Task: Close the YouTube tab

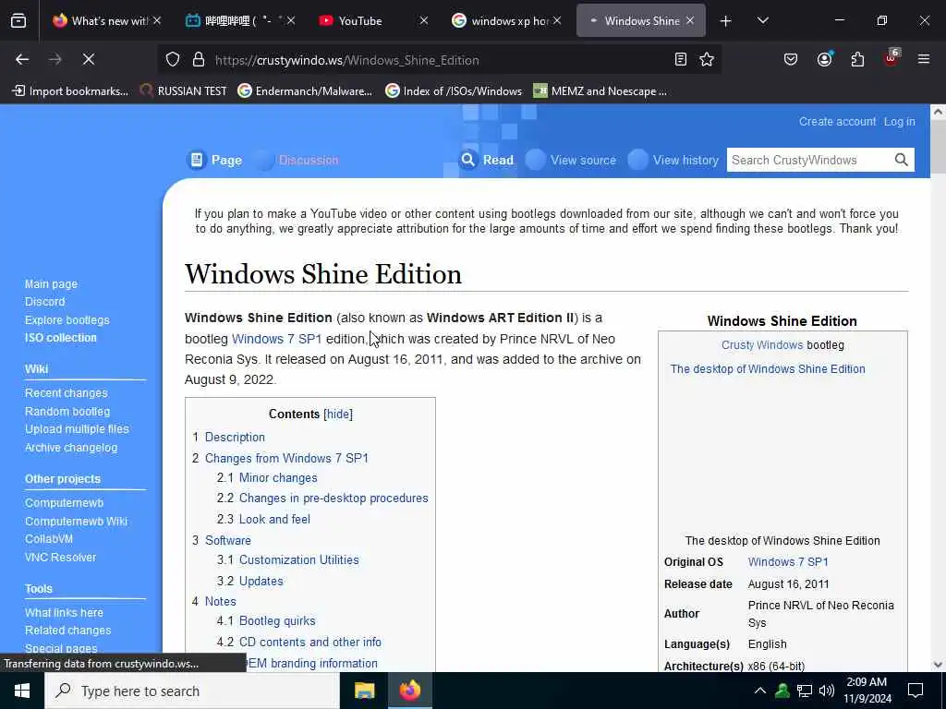Action: coord(423,20)
